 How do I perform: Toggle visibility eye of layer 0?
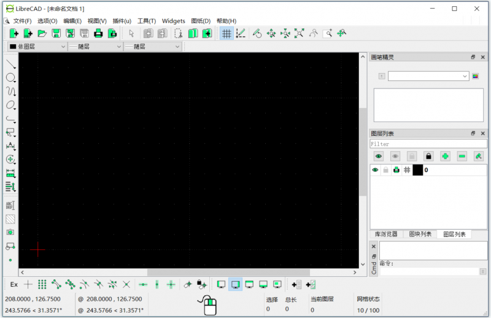(x=375, y=170)
